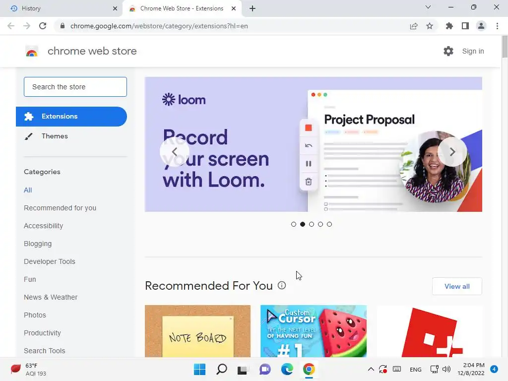Select Extensions in sidebar

tap(71, 116)
